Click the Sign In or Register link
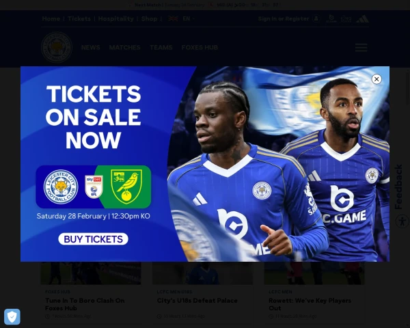Image resolution: width=410 pixels, height=328 pixels. point(284,18)
